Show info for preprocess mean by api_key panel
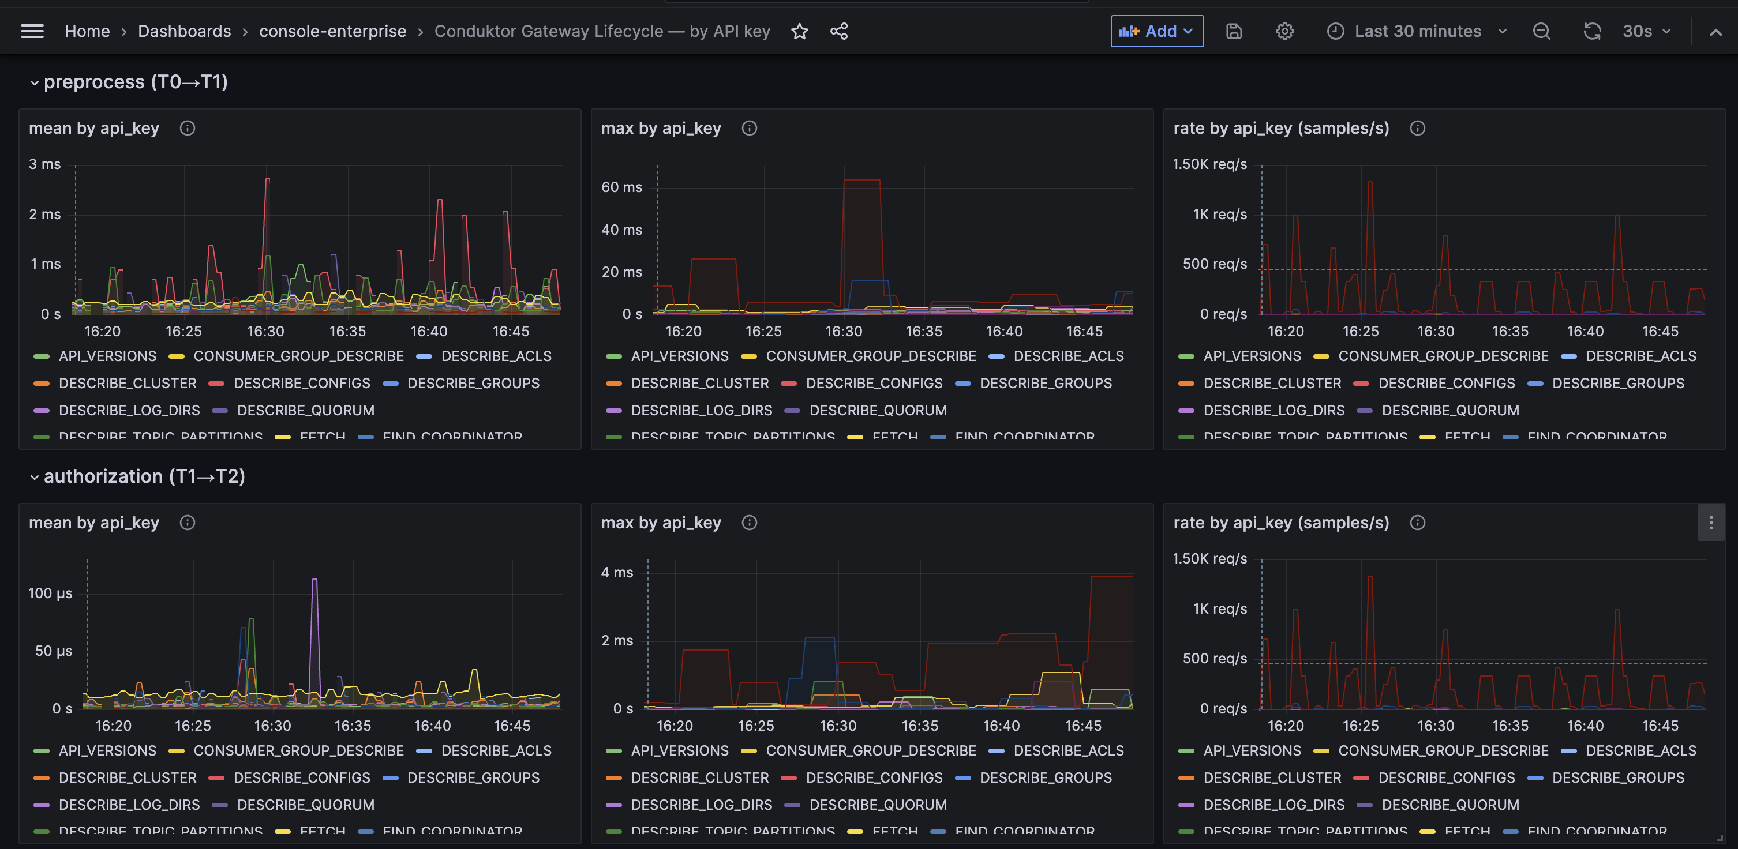Viewport: 1738px width, 849px height. tap(188, 128)
